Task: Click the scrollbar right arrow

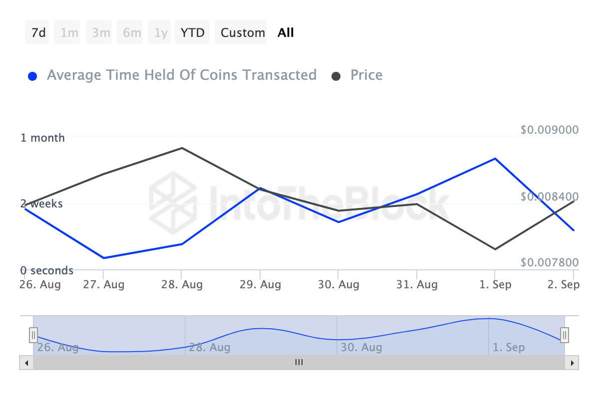Action: tap(572, 363)
